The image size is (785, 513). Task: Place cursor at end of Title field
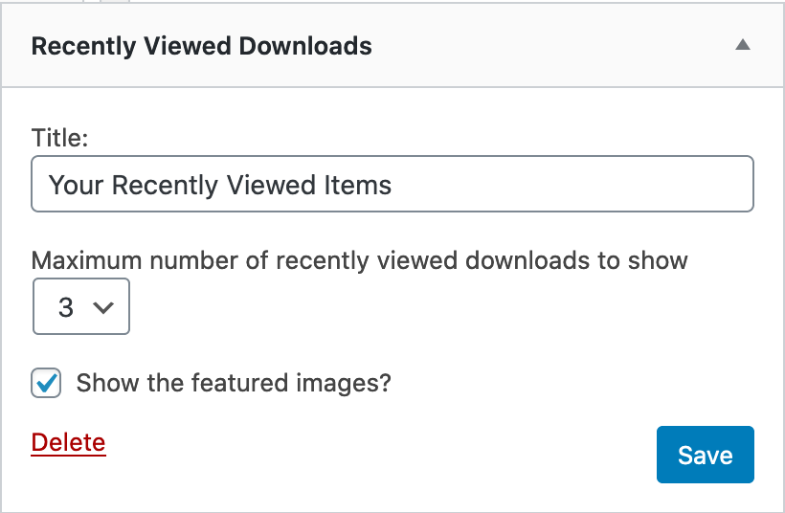[x=574, y=184]
